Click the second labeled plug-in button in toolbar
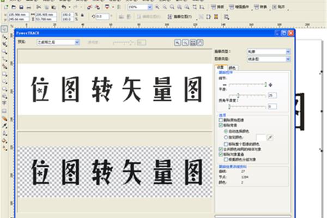 coord(239,7)
